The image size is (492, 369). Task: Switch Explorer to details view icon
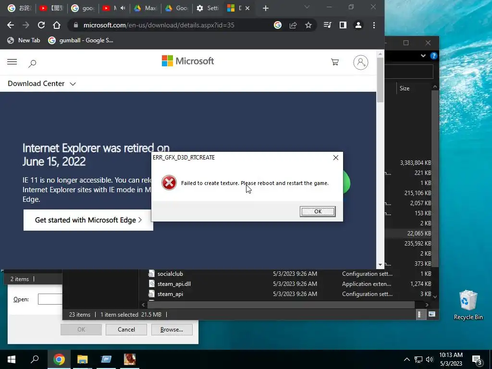(x=419, y=314)
